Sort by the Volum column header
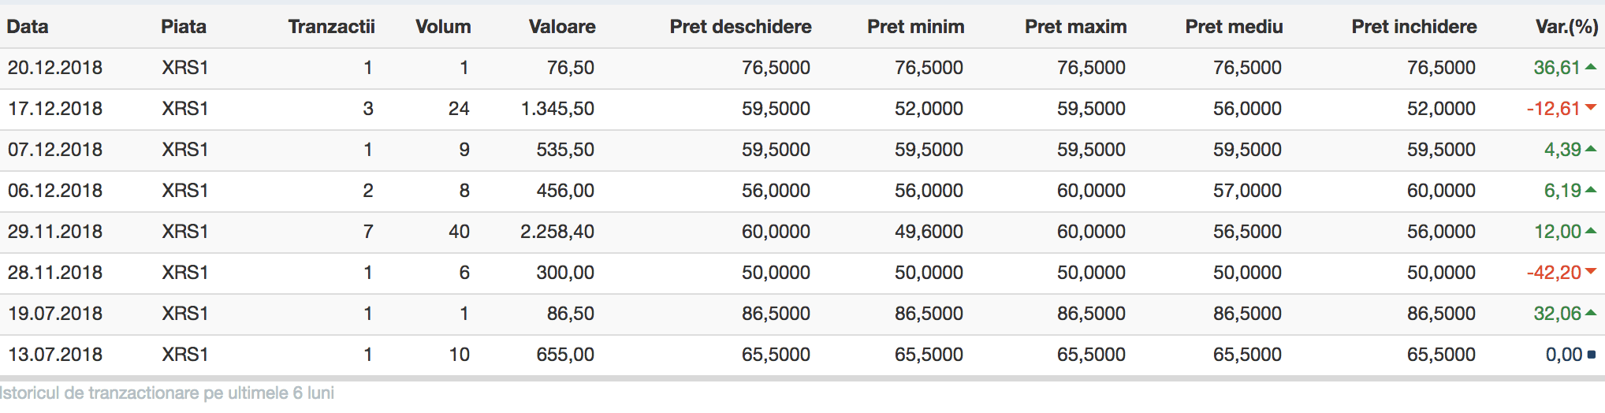This screenshot has width=1605, height=413. (443, 27)
